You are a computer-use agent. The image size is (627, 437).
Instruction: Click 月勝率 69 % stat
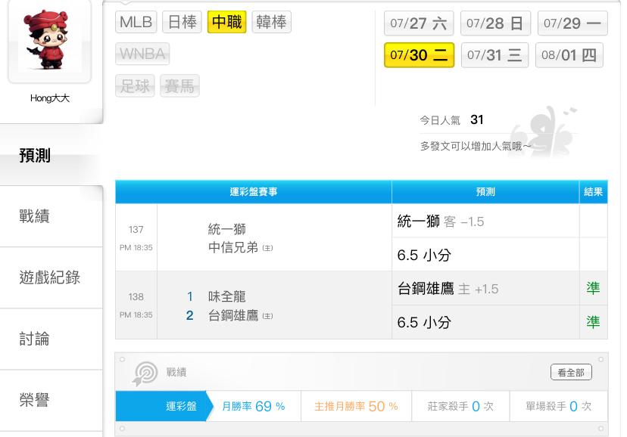tap(254, 406)
